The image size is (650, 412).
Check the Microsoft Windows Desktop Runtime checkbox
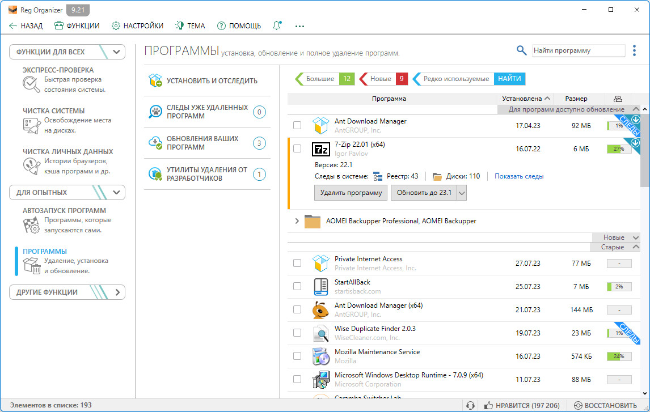297,379
